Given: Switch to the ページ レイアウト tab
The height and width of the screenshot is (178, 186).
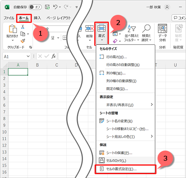Looking at the screenshot, I should 59,18.
